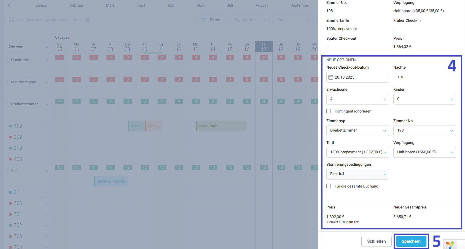Image resolution: width=465 pixels, height=249 pixels.
Task: Collapse the Dreibettzimmer room group
Action: (47, 104)
